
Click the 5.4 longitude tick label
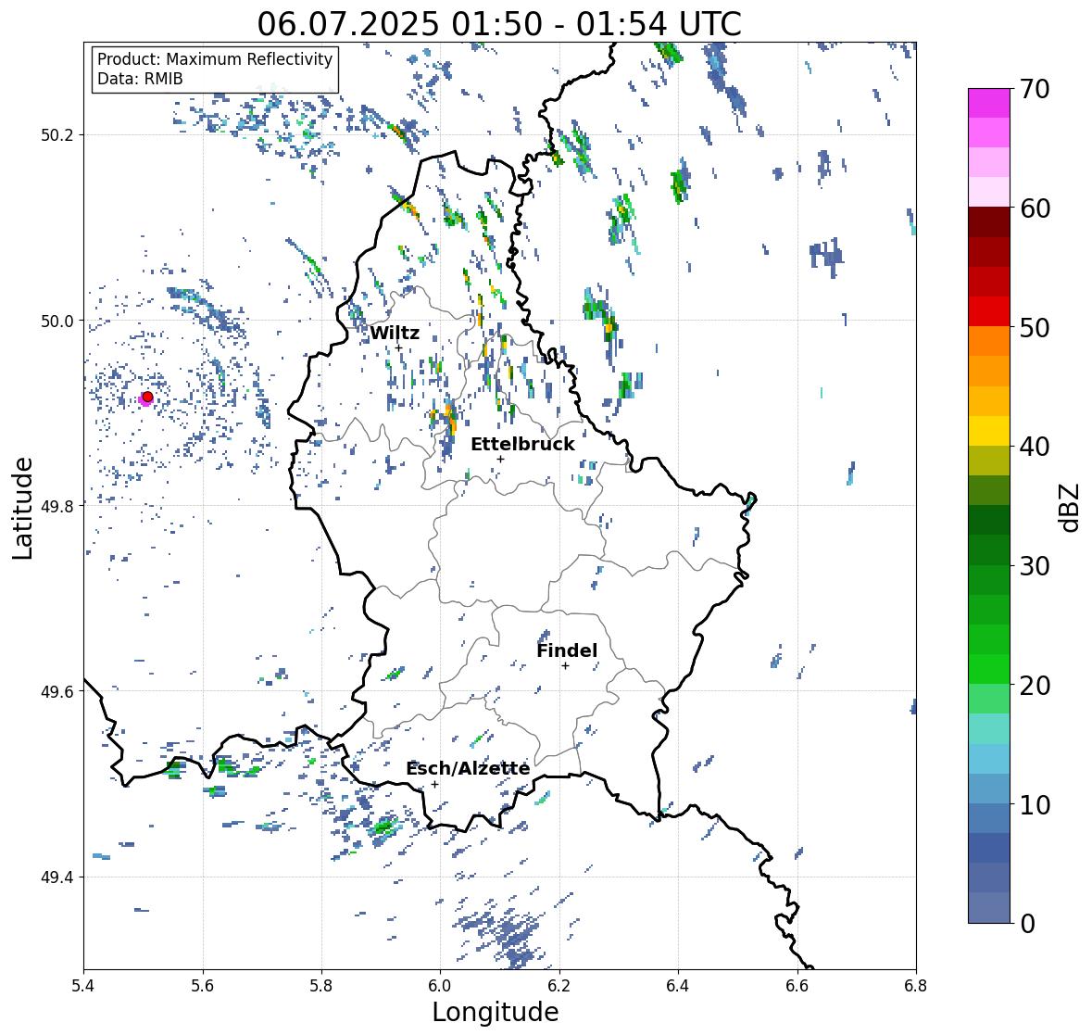click(x=83, y=986)
